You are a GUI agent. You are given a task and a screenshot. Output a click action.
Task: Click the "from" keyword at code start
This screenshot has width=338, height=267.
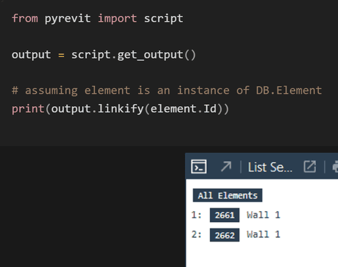(24, 18)
